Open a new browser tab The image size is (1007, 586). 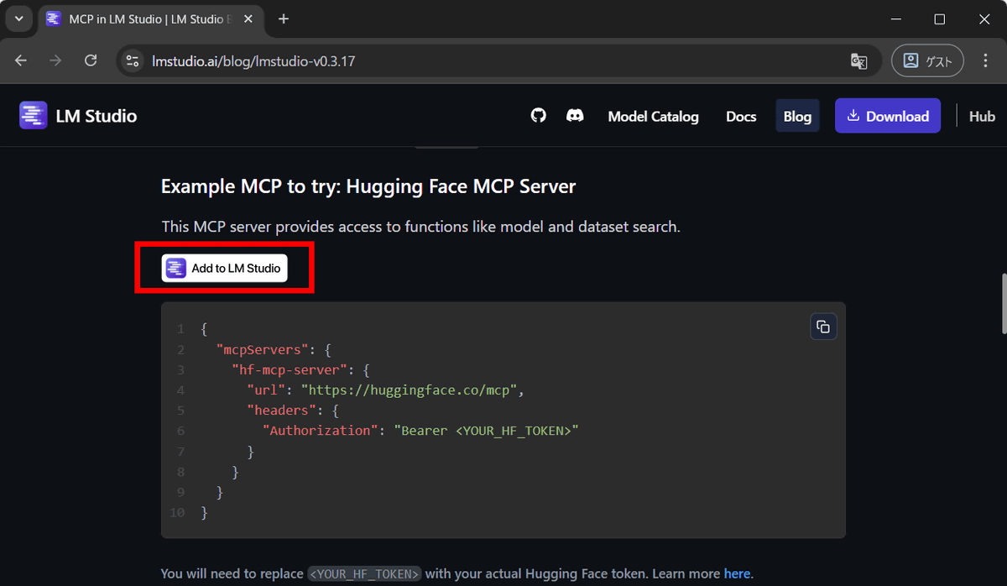point(284,18)
